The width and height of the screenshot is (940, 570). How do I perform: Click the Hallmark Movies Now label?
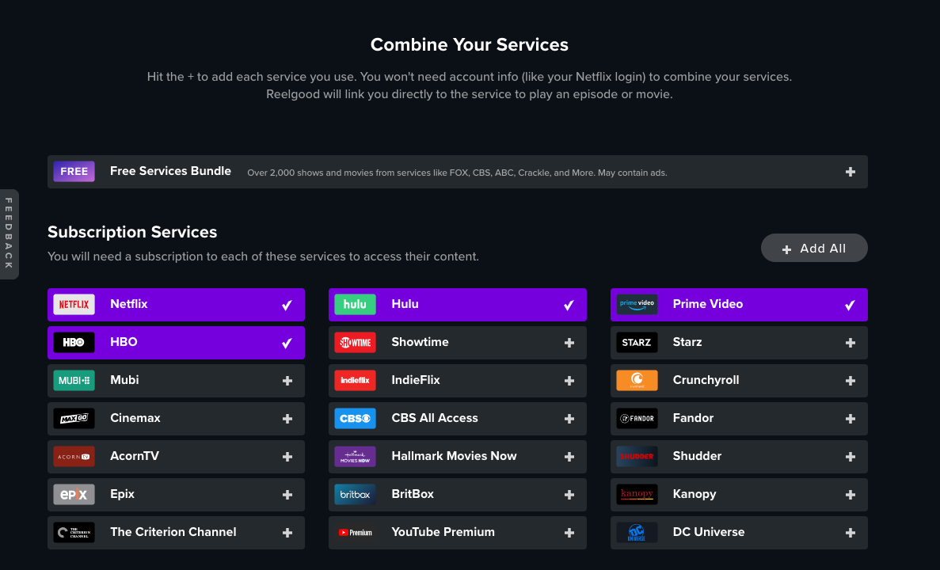click(454, 456)
